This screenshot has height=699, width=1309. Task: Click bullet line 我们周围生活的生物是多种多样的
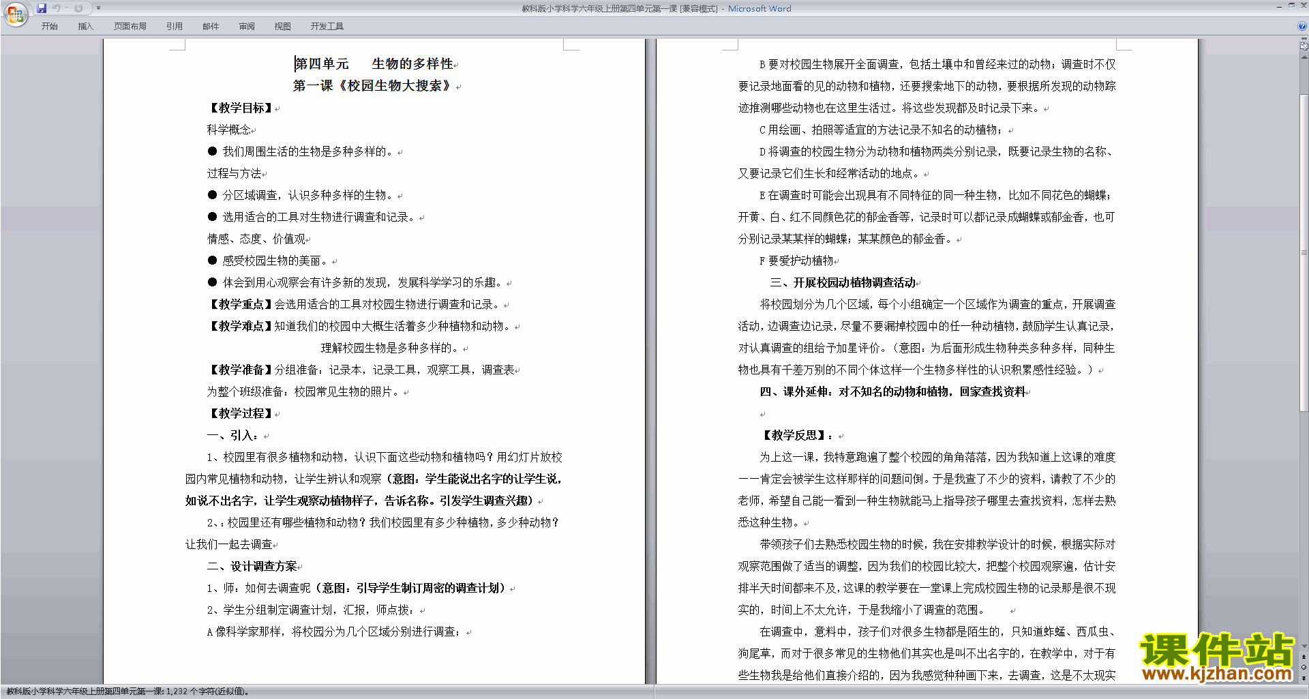click(303, 151)
